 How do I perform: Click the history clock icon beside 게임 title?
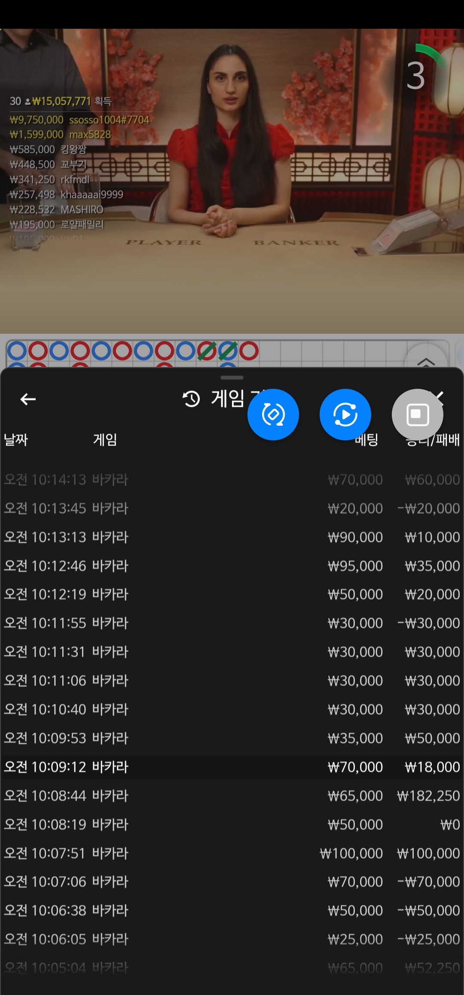[x=191, y=399]
